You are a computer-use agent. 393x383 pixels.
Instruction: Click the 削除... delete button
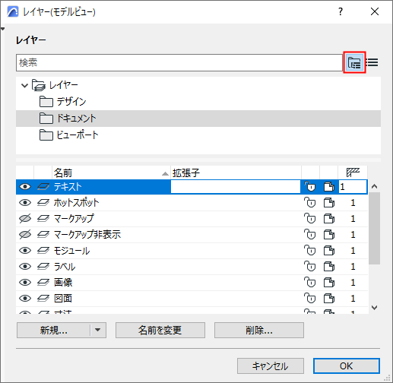pos(259,330)
